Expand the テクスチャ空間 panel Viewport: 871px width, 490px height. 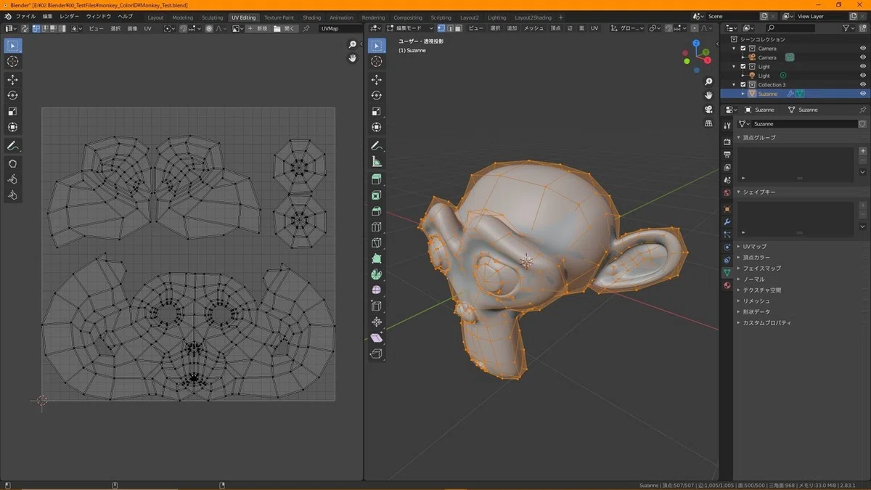(761, 290)
